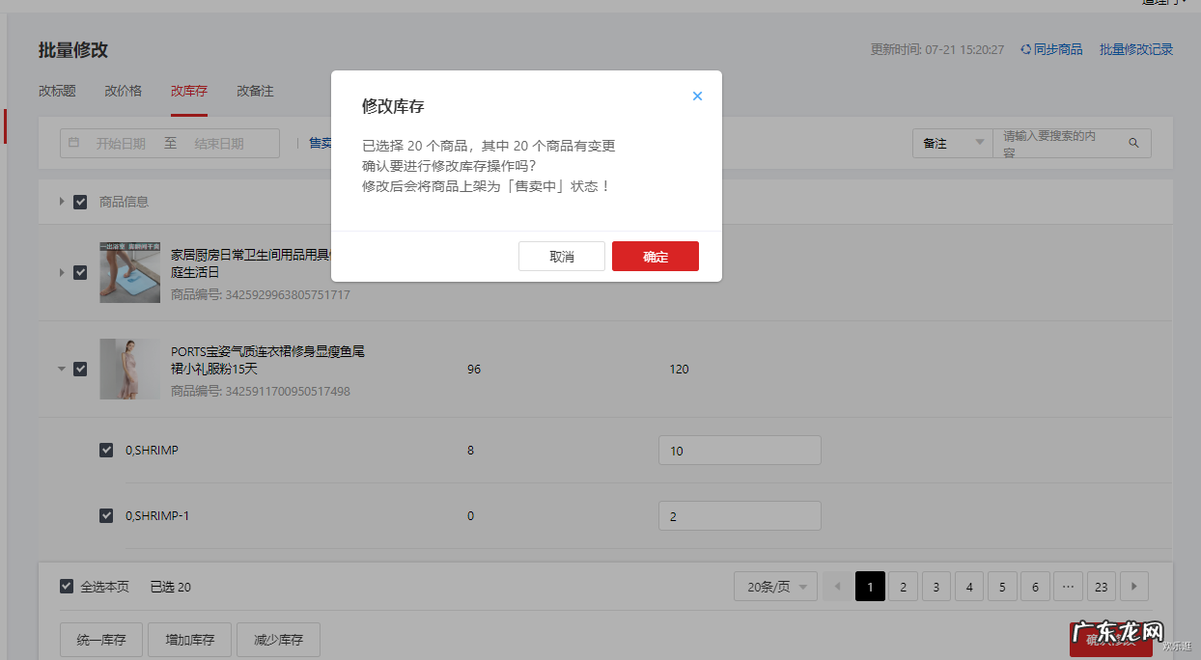
Task: Click the magnifier icon to search
Action: coord(1133,142)
